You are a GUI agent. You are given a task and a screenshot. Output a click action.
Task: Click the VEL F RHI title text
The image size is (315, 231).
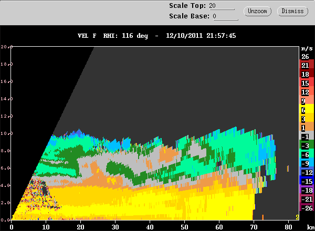[x=113, y=36]
